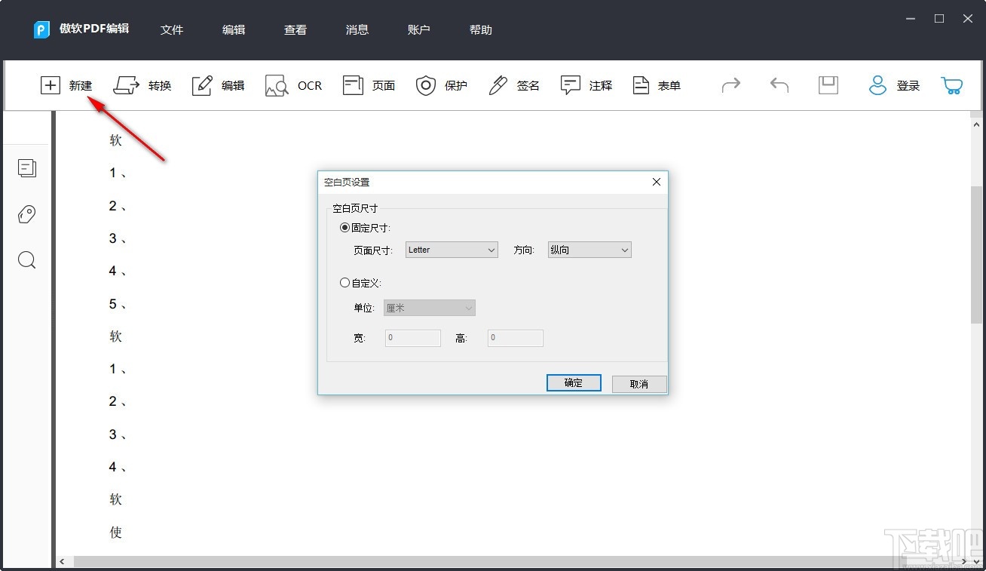Open the 转换 (Convert) tool

click(x=143, y=85)
